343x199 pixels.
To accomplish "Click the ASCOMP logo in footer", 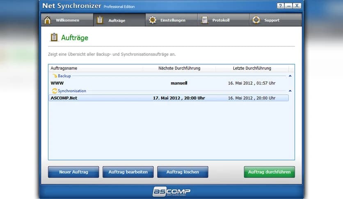I will (171, 192).
